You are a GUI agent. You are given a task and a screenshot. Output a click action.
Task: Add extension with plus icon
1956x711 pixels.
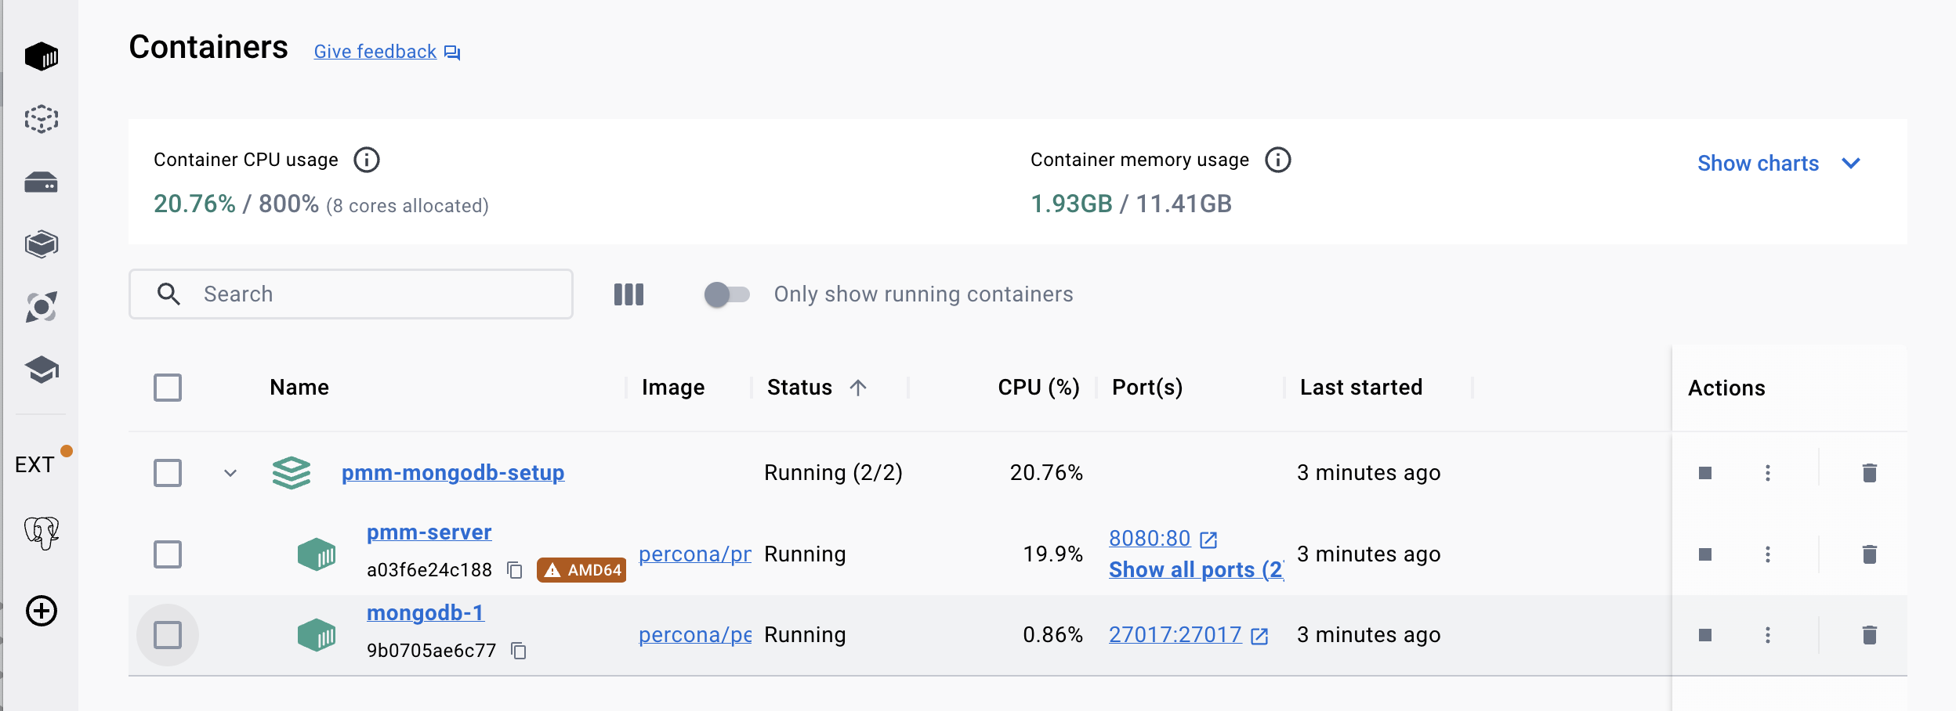(42, 611)
